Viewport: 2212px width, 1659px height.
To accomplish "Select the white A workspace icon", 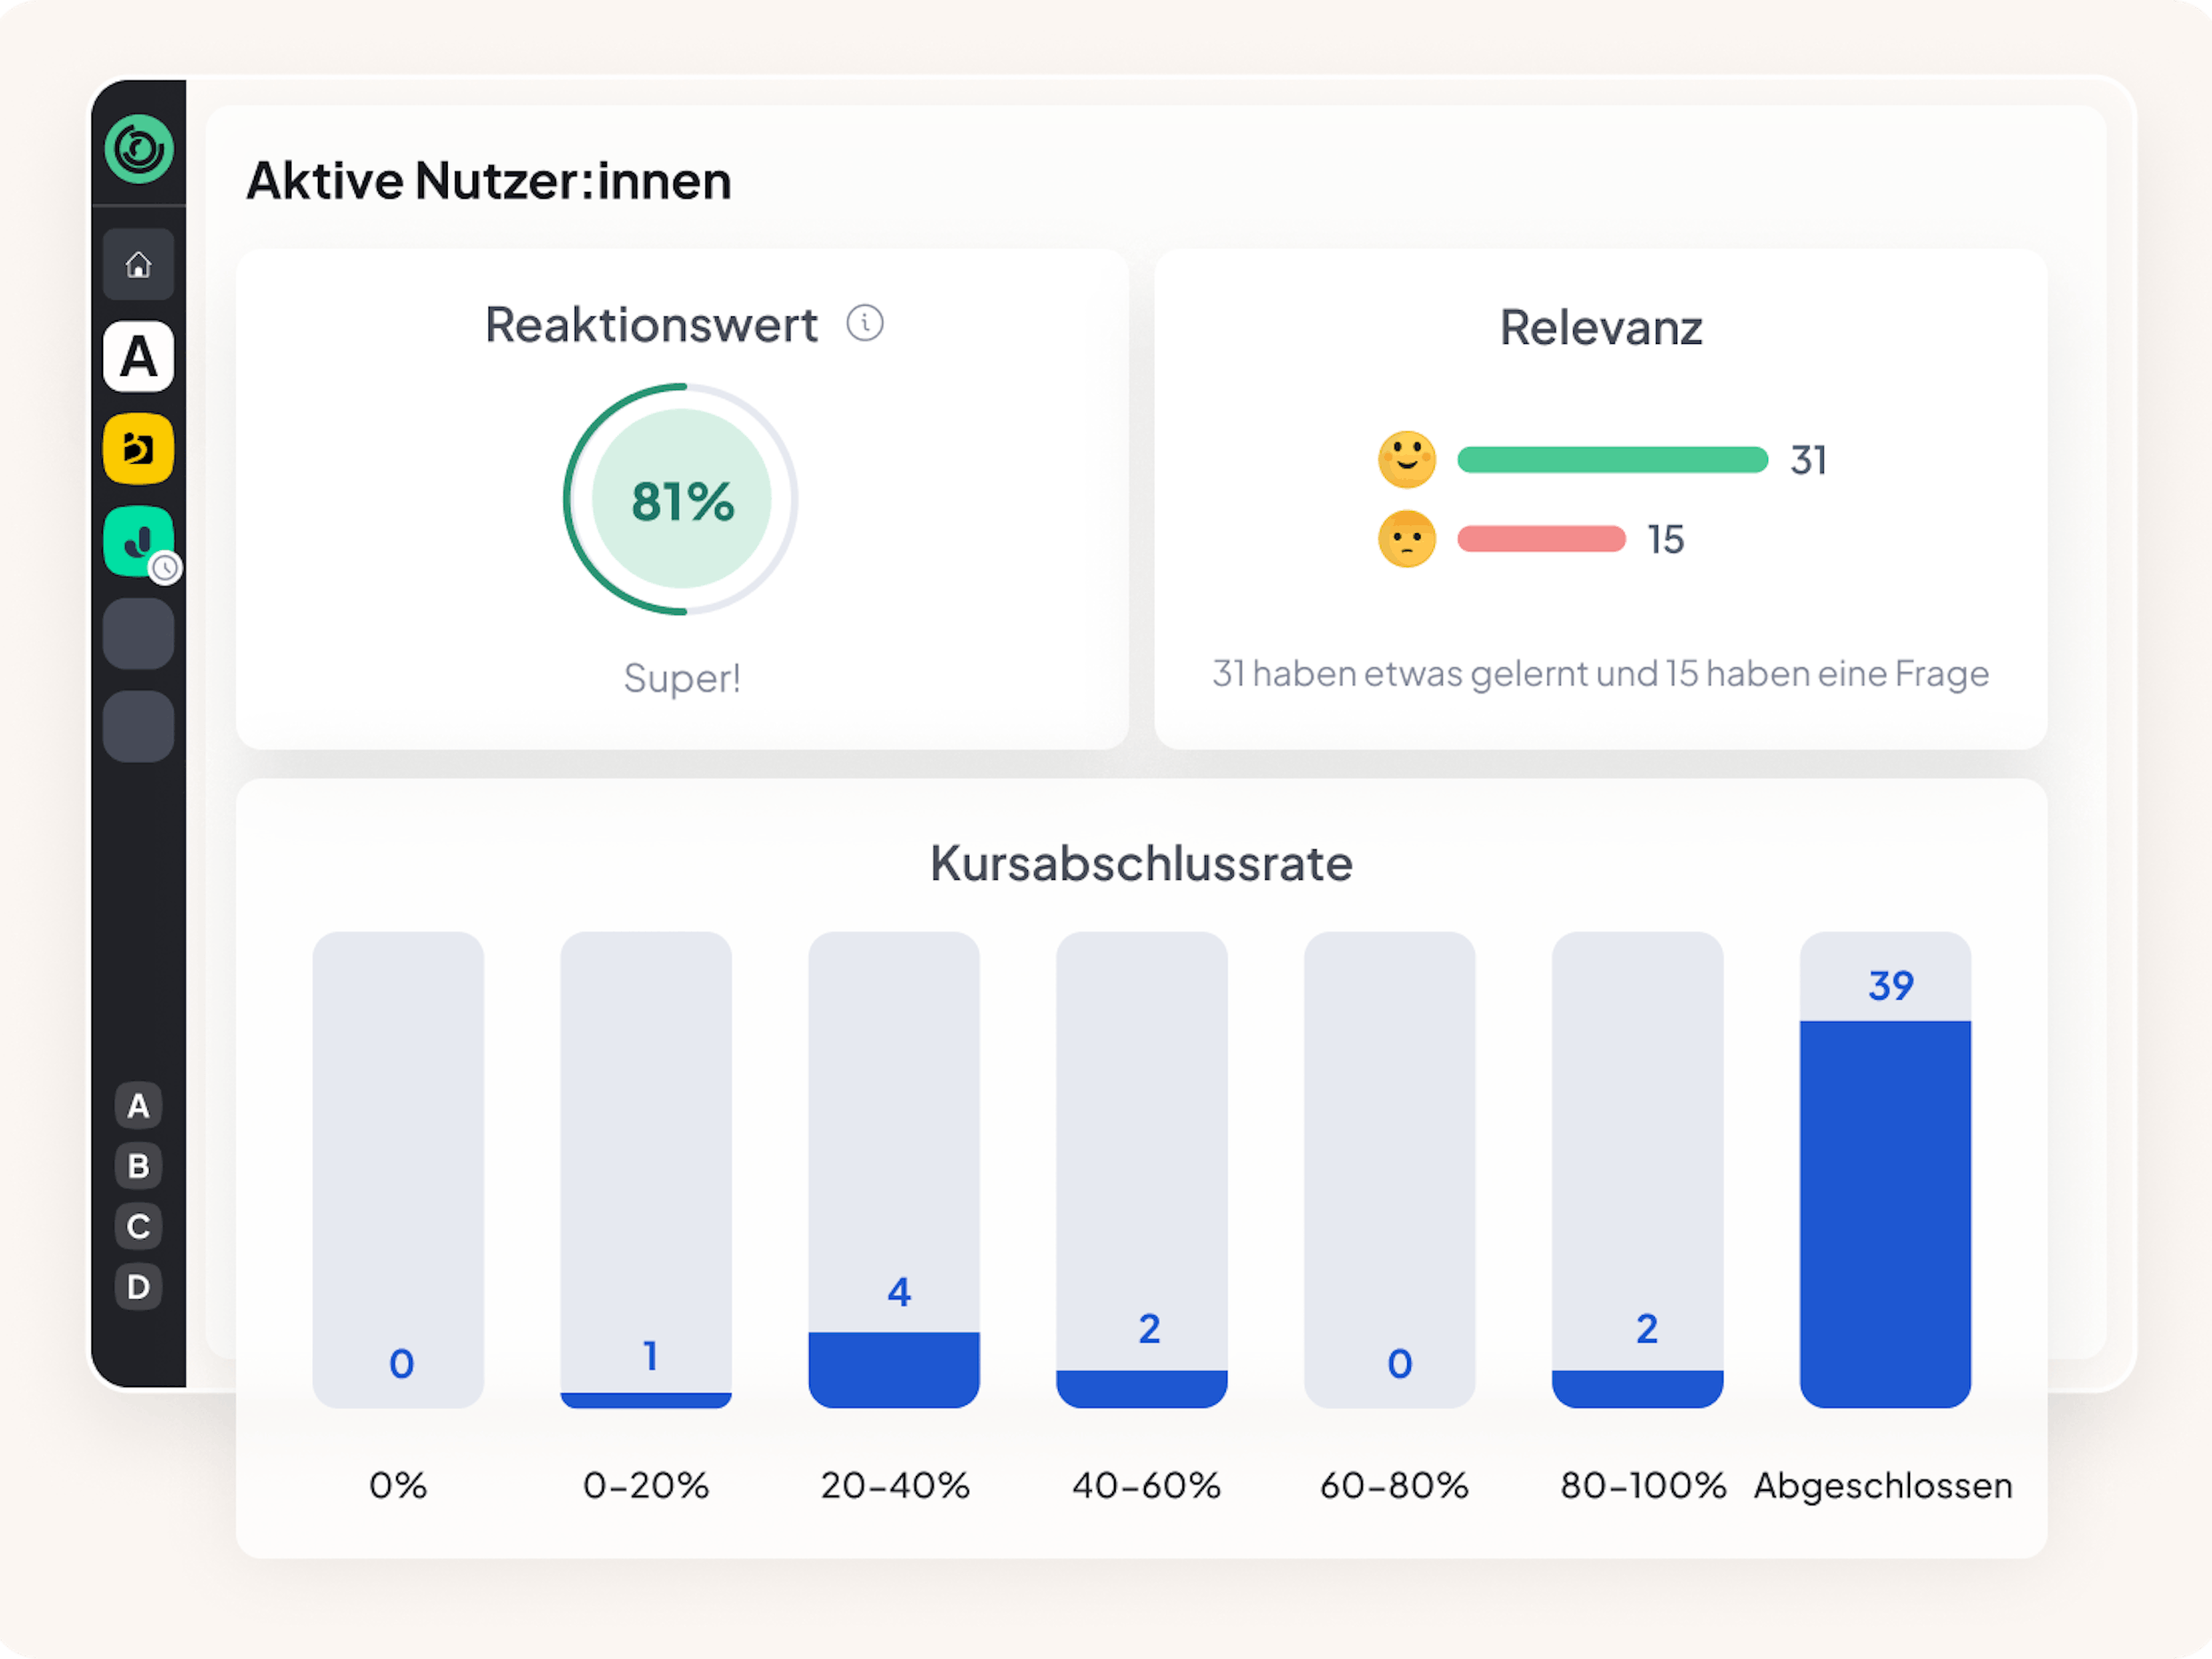I will [138, 357].
